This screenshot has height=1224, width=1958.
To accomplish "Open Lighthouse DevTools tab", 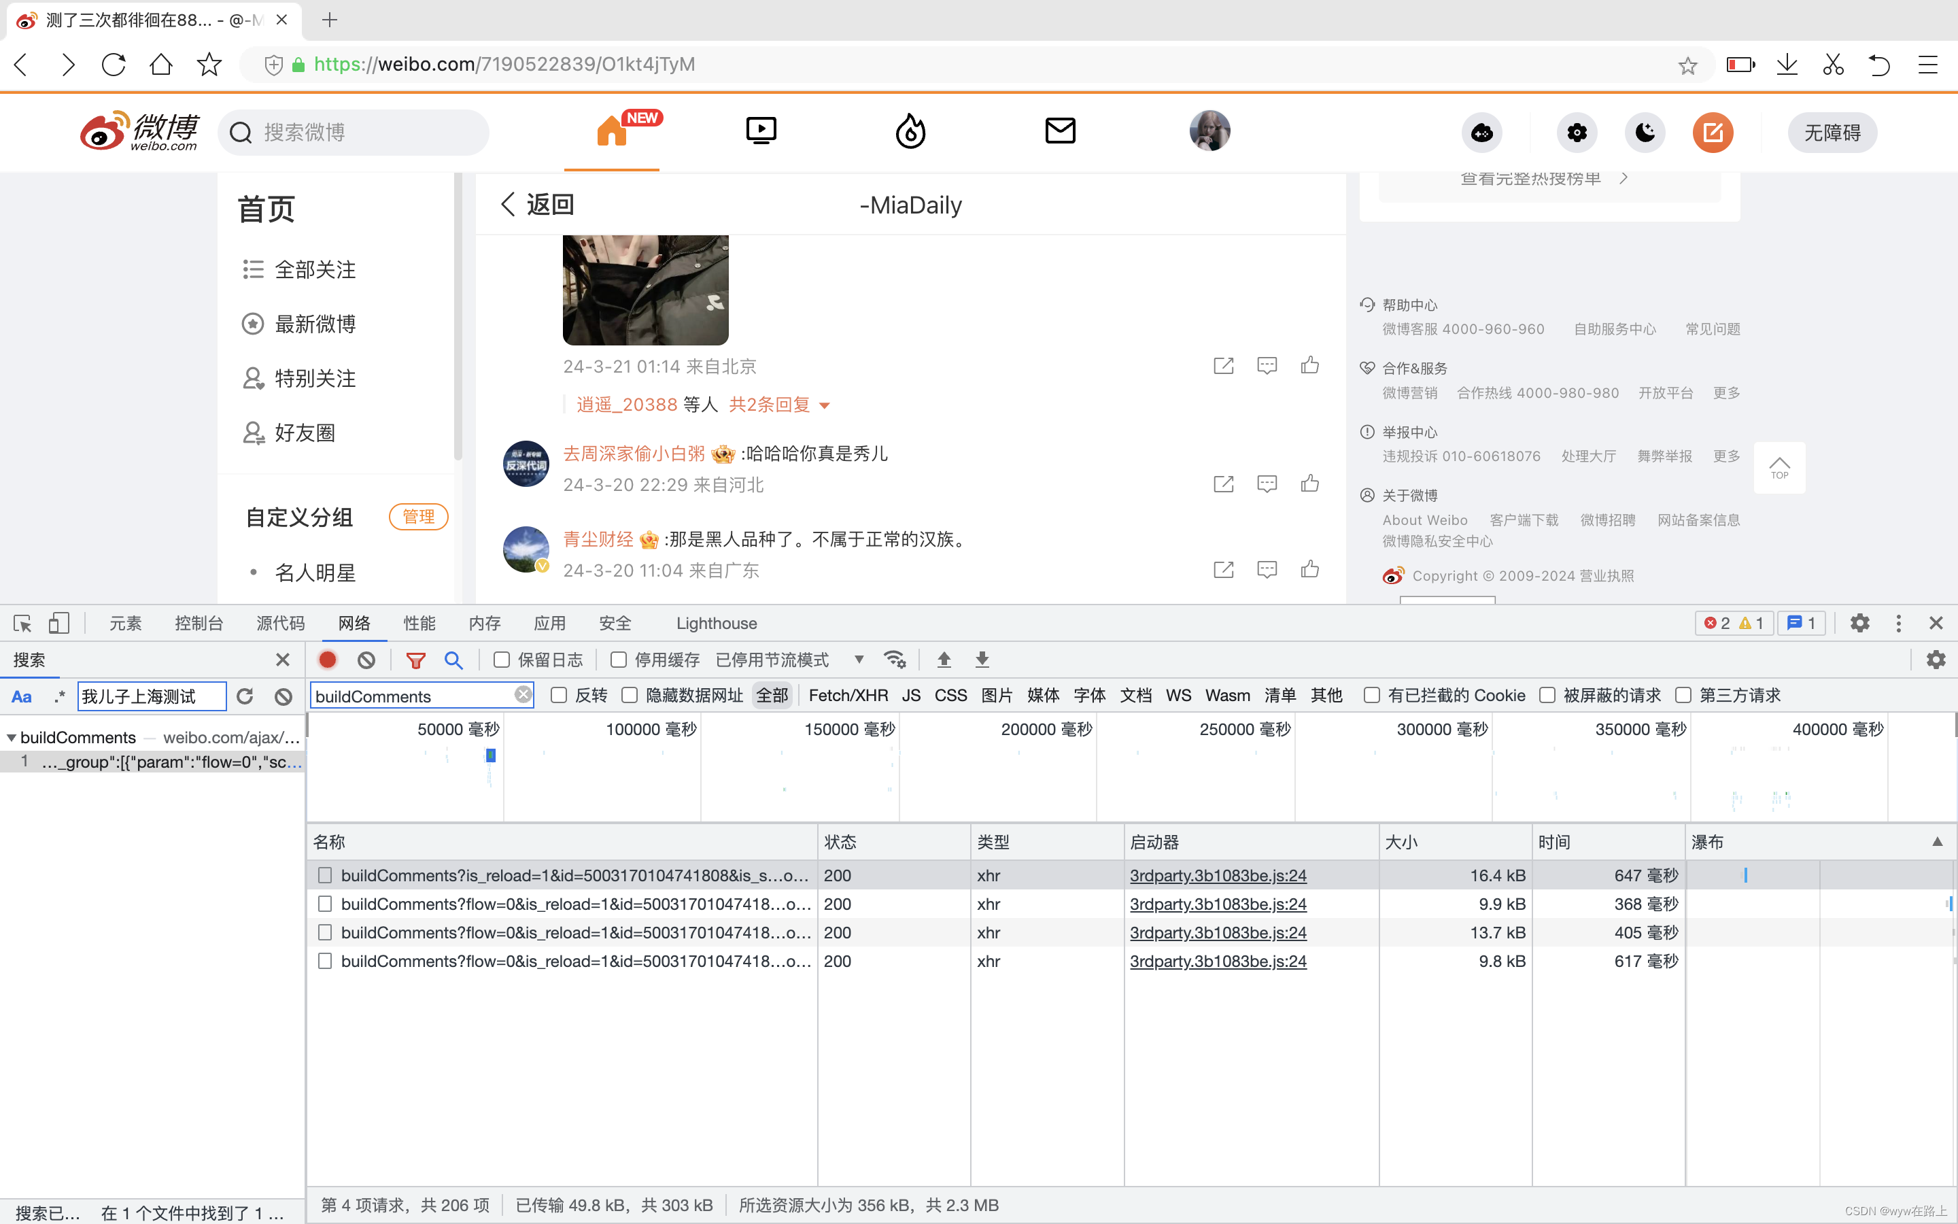I will point(717,624).
